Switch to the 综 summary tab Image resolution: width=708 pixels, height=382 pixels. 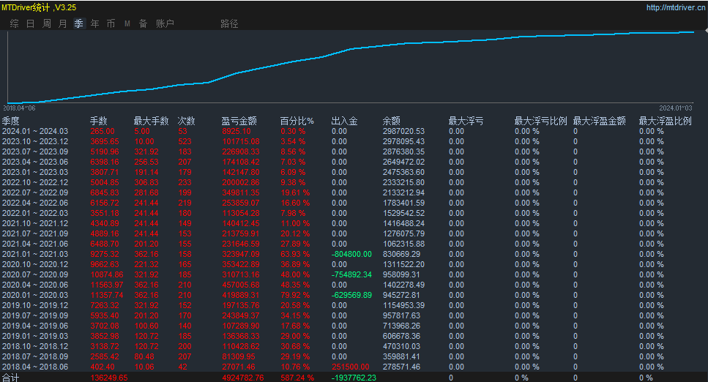pos(15,23)
